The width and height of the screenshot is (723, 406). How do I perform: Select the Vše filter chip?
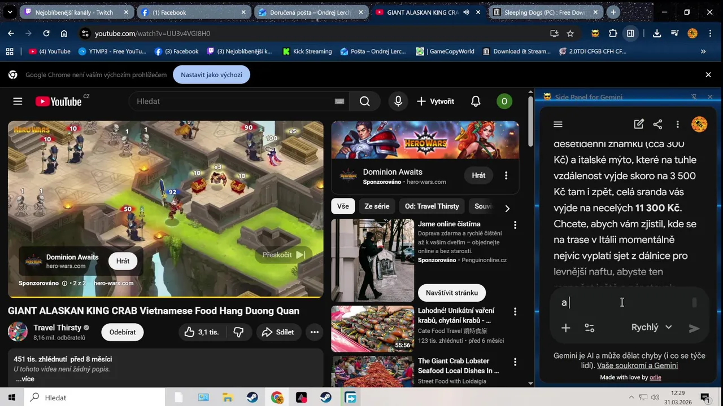pos(343,206)
